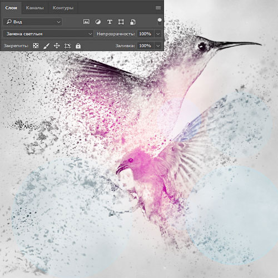Open the Контуры tab

[x=63, y=8]
